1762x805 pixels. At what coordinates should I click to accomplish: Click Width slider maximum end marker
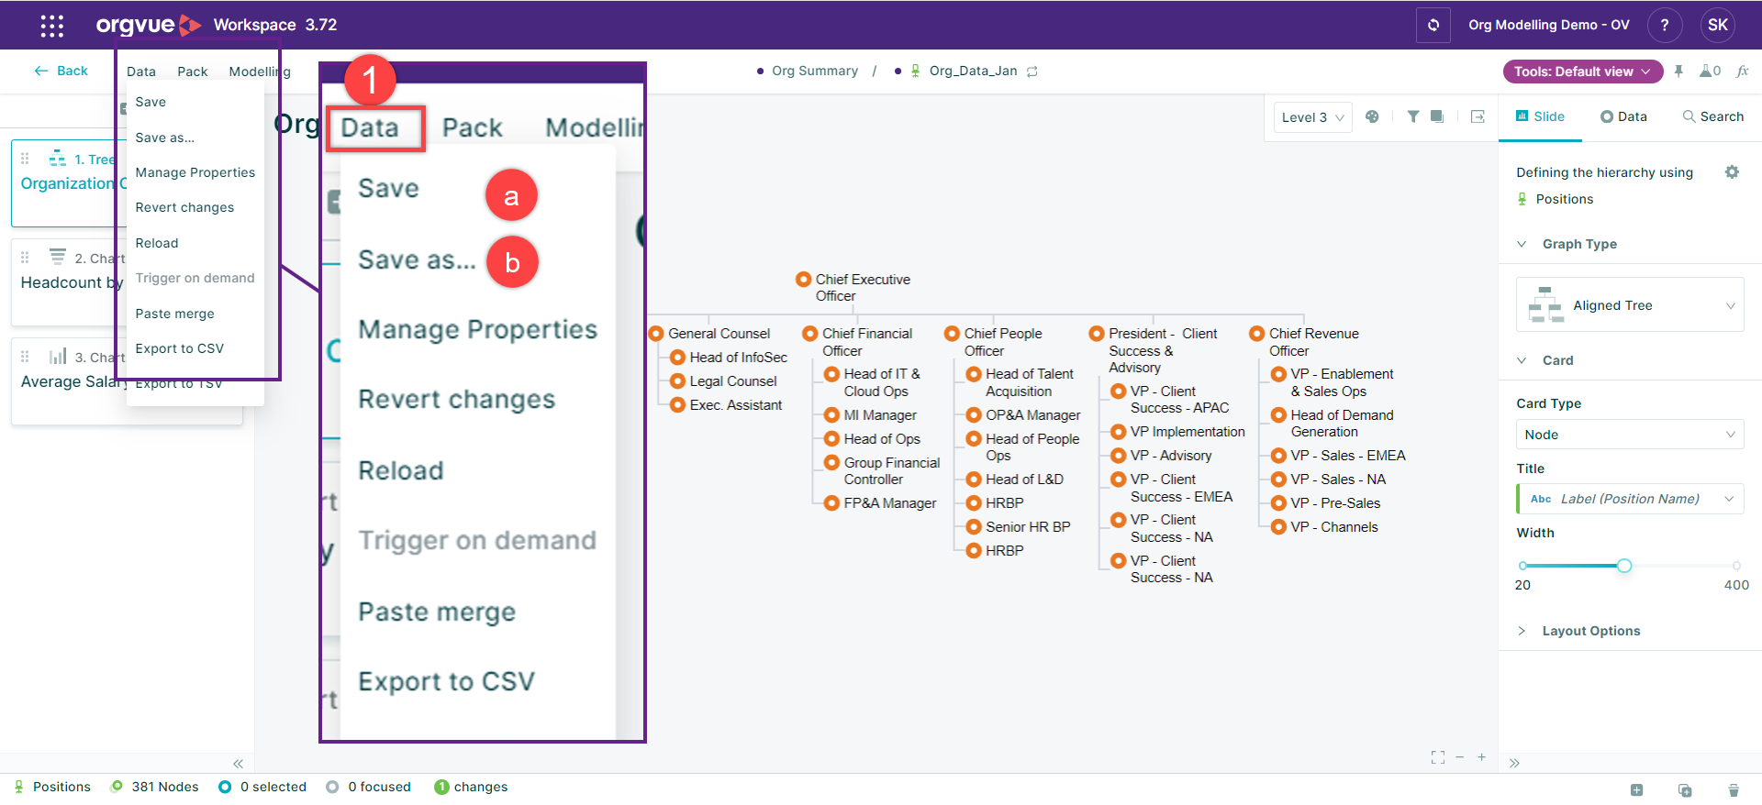click(1736, 566)
